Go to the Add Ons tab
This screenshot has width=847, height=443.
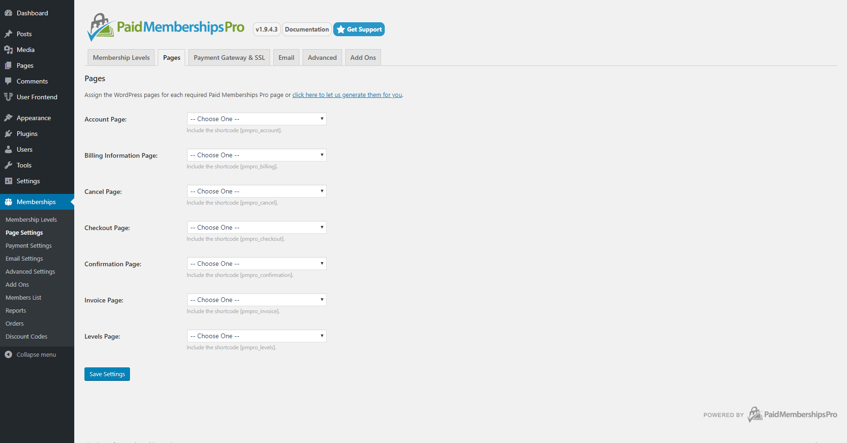pyautogui.click(x=363, y=58)
